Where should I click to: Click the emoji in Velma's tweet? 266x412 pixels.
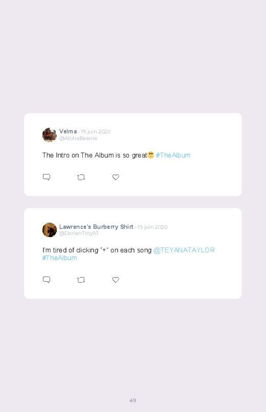[151, 155]
